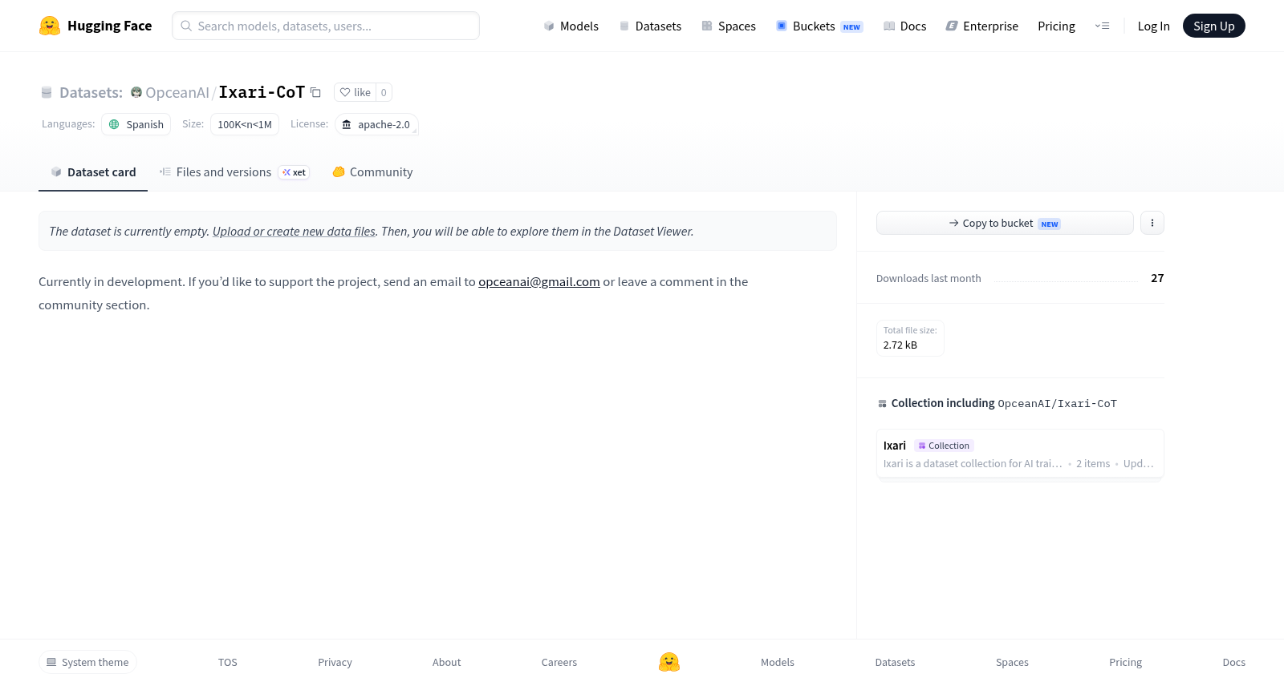Click the Ixari-CoT dataset title
The image size is (1284, 690).
262,92
